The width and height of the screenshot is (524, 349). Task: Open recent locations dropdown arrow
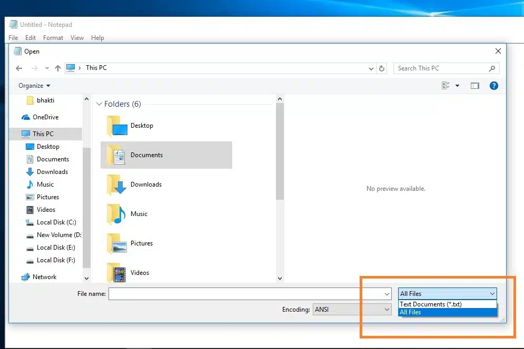click(x=47, y=68)
